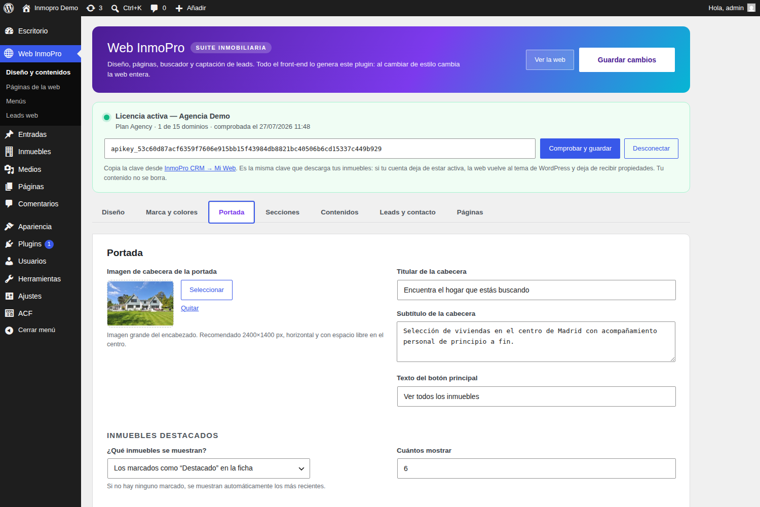The image size is (760, 507).
Task: Click the Subtítulo de la cabecera textarea
Action: point(536,342)
